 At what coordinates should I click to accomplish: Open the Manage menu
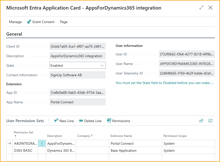pyautogui.click(x=15, y=22)
